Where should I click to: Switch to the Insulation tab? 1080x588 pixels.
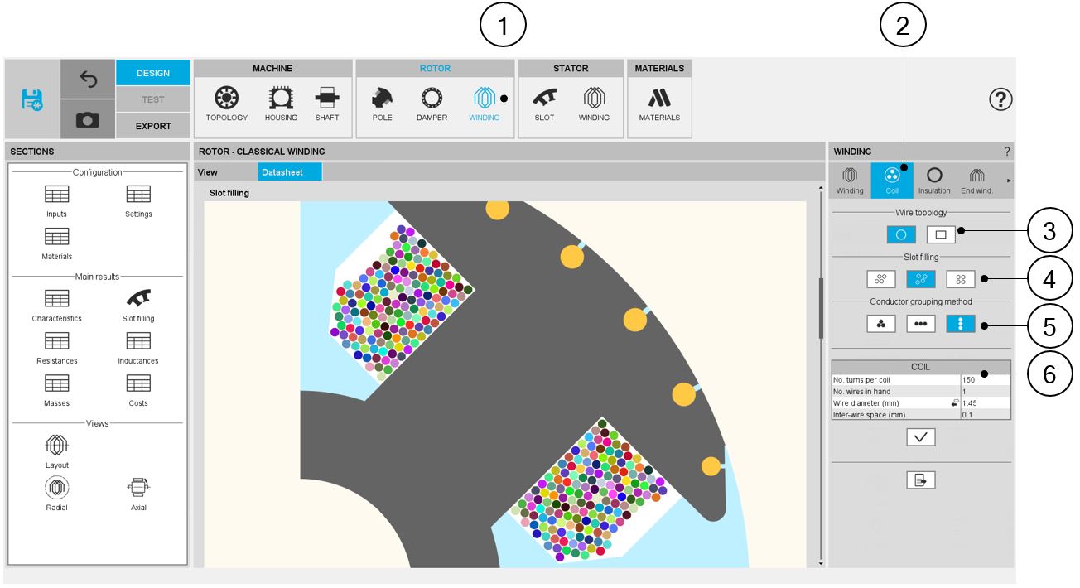coord(934,180)
